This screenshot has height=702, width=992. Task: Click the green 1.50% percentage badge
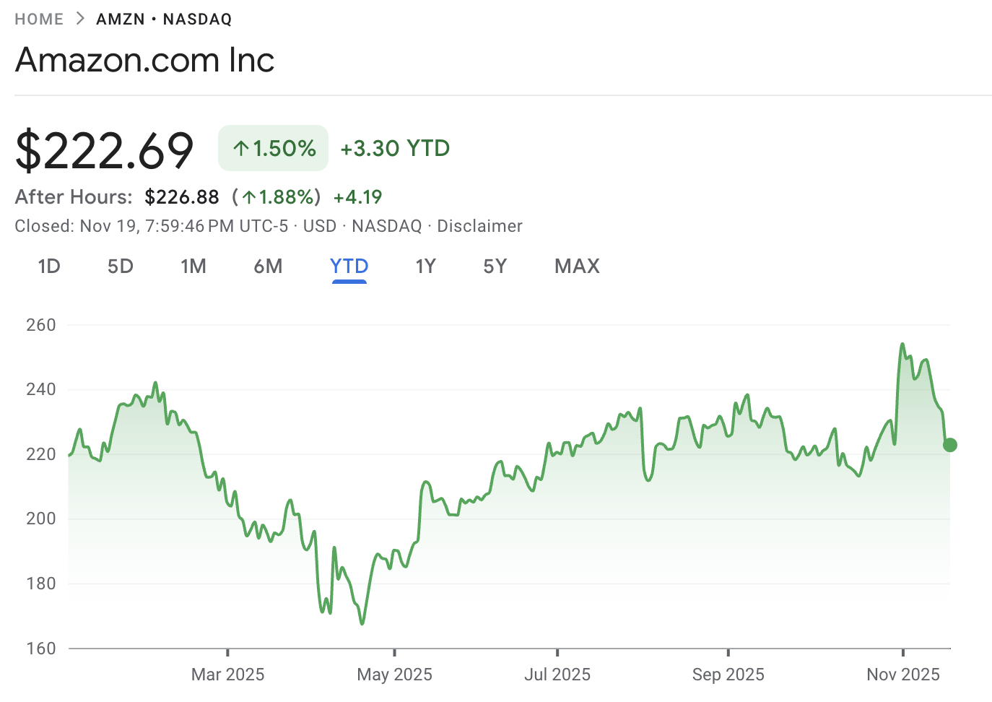coord(273,147)
